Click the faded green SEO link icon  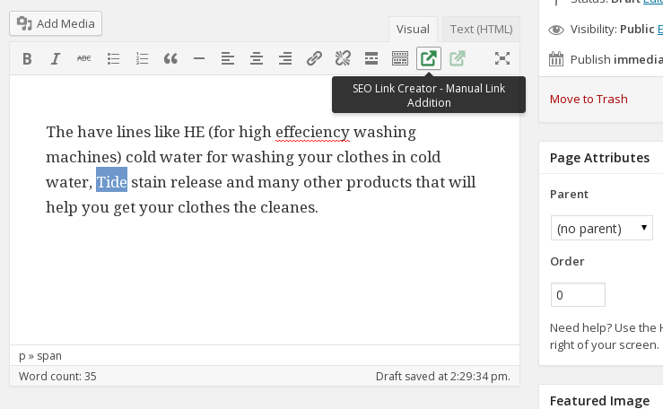pyautogui.click(x=458, y=58)
